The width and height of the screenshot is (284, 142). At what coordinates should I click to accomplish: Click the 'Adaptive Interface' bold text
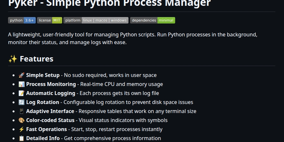click(50, 111)
